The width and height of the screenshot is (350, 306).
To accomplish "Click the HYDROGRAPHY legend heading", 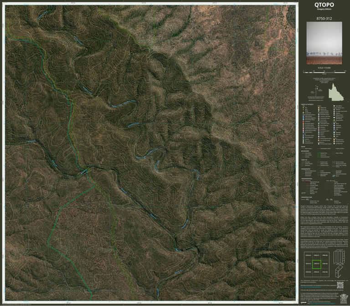I will tap(306, 169).
